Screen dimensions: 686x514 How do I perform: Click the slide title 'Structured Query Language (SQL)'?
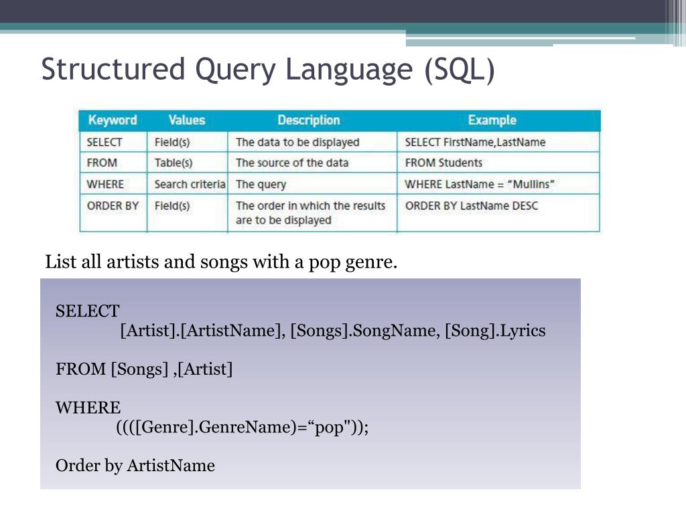[x=268, y=70]
